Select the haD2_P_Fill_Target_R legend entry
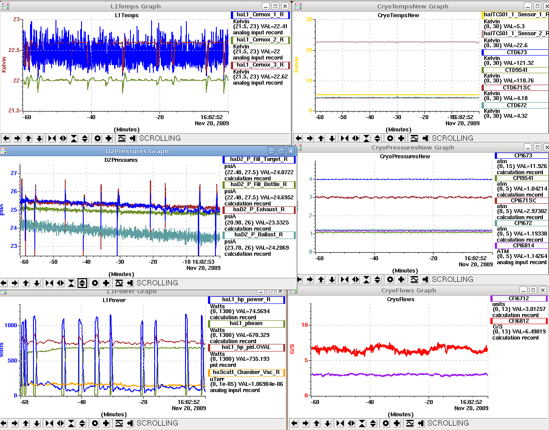Image resolution: width=549 pixels, height=430 pixels. [x=259, y=159]
